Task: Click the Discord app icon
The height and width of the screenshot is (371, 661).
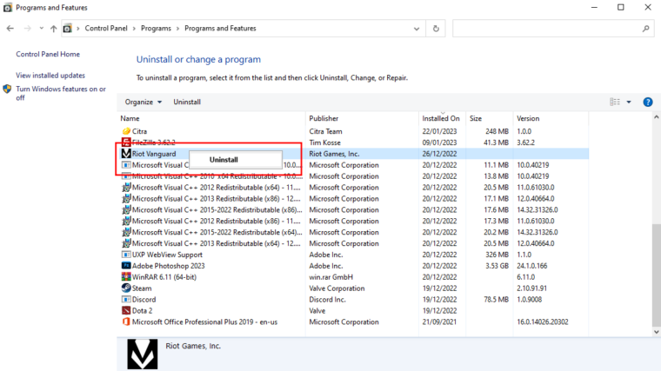Action: (126, 300)
